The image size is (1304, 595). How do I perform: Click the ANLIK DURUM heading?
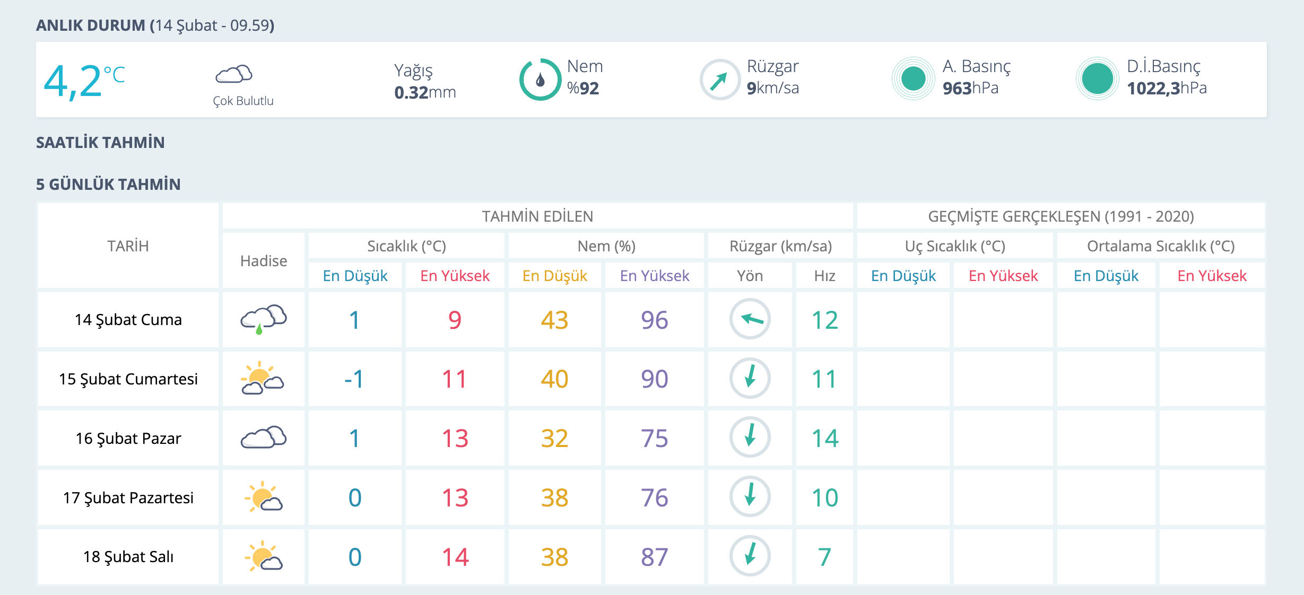[155, 25]
